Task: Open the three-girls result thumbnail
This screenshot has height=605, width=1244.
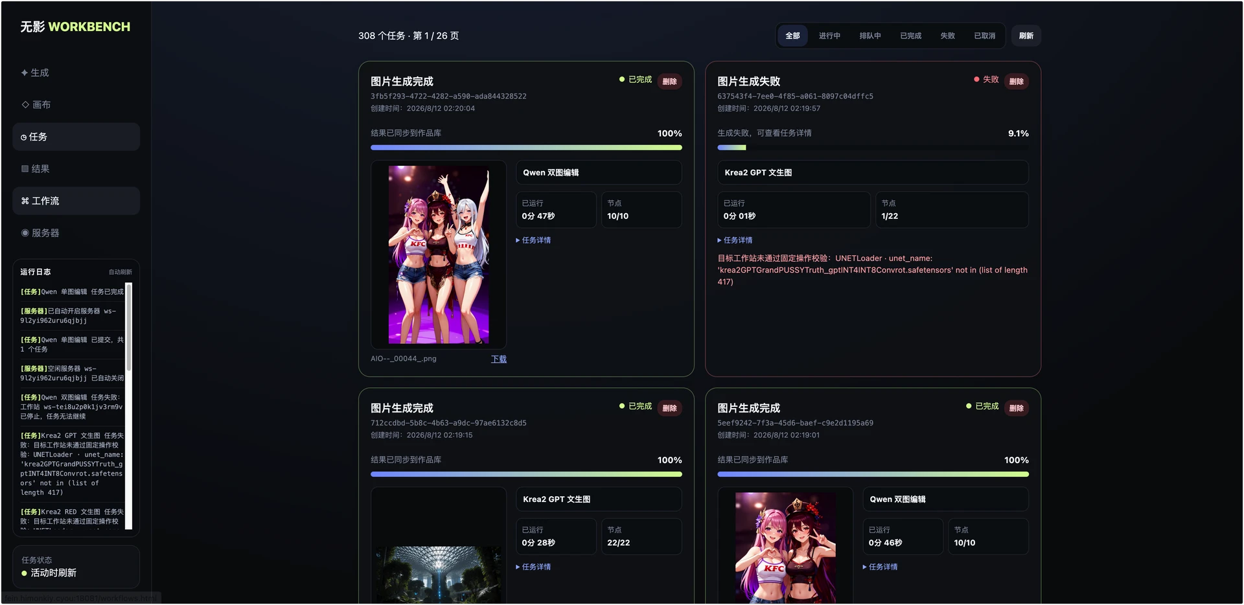Action: click(x=439, y=255)
